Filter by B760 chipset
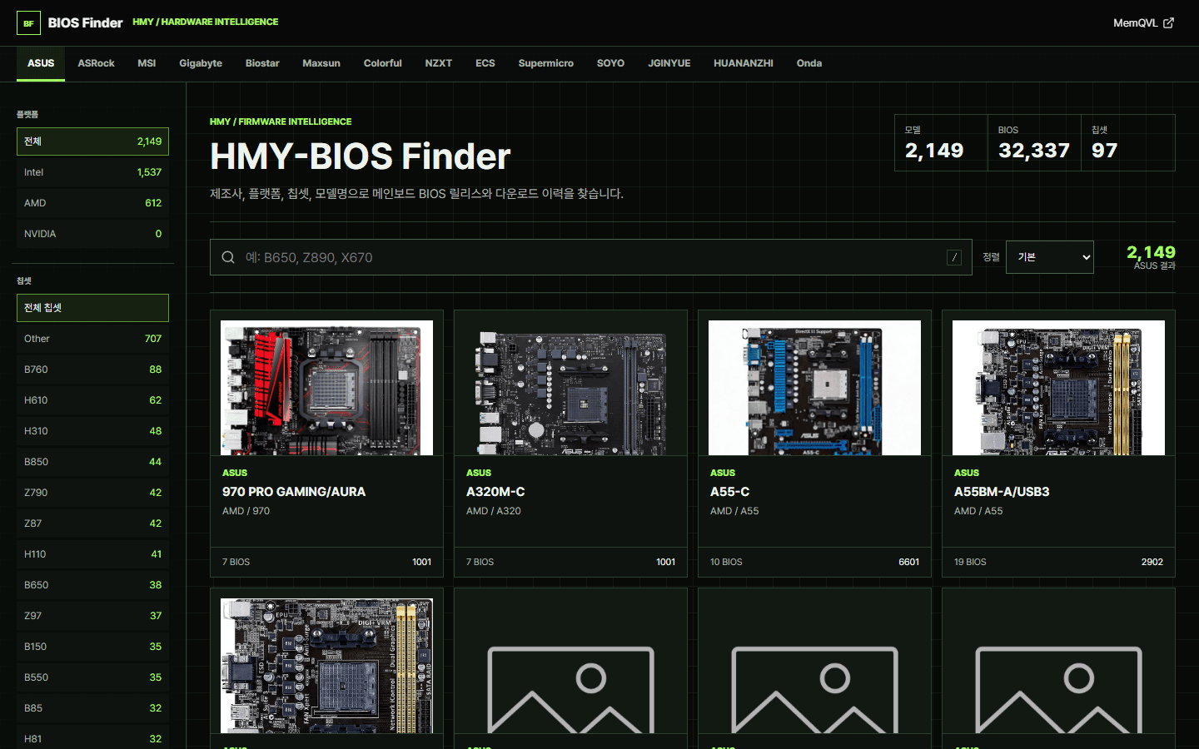 click(92, 370)
